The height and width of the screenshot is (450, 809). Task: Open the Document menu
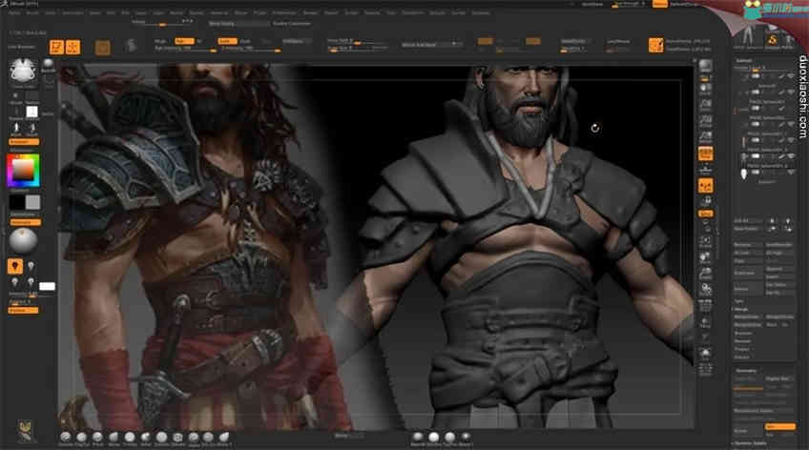[73, 13]
